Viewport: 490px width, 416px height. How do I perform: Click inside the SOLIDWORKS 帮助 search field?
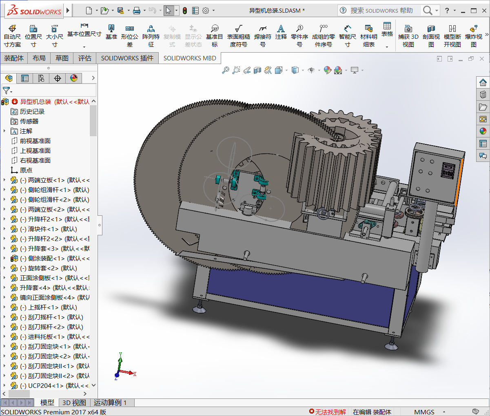point(384,10)
